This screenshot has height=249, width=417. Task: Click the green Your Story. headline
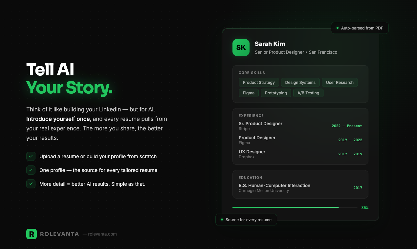click(x=69, y=87)
